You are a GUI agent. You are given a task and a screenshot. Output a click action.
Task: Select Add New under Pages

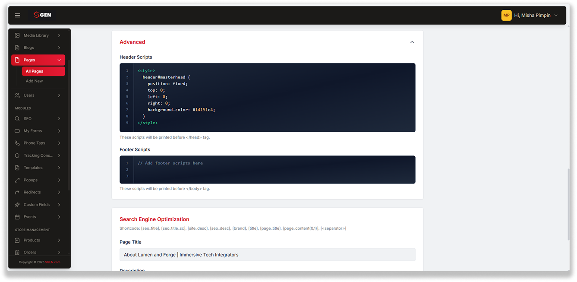tap(34, 81)
